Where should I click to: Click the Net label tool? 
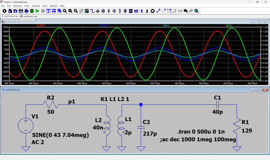tap(136, 11)
